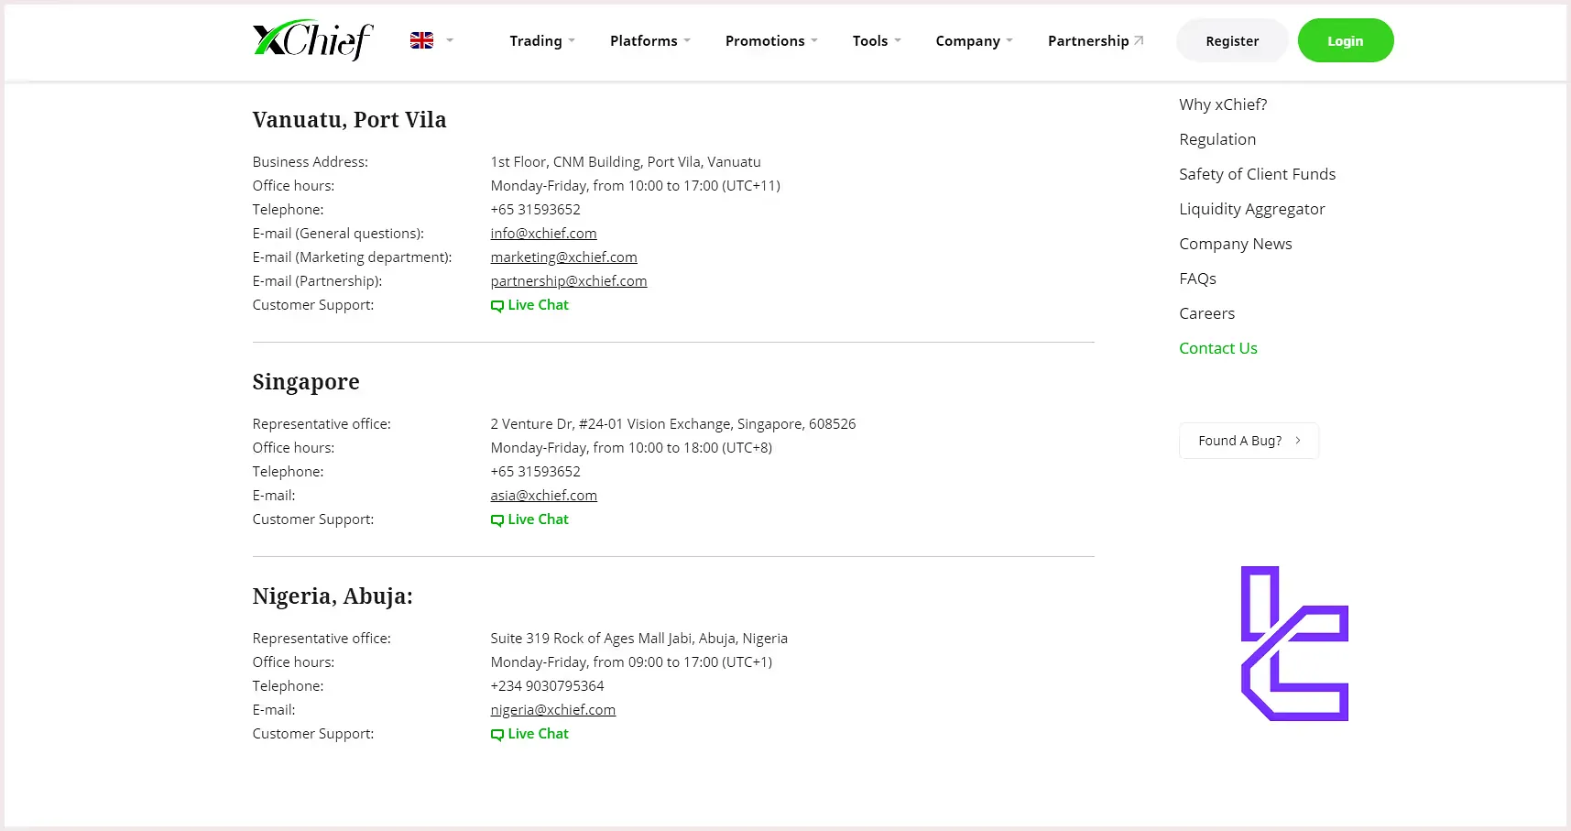The height and width of the screenshot is (831, 1571).
Task: Click the arrow in Found A Bug? button
Action: pyautogui.click(x=1298, y=441)
